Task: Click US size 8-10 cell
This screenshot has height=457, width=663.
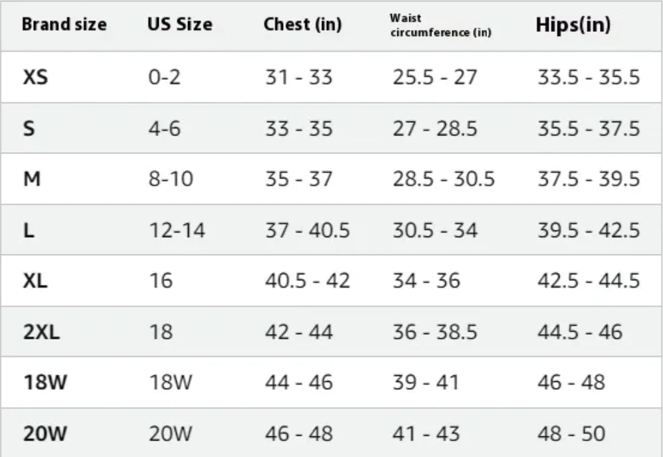Action: [x=171, y=179]
